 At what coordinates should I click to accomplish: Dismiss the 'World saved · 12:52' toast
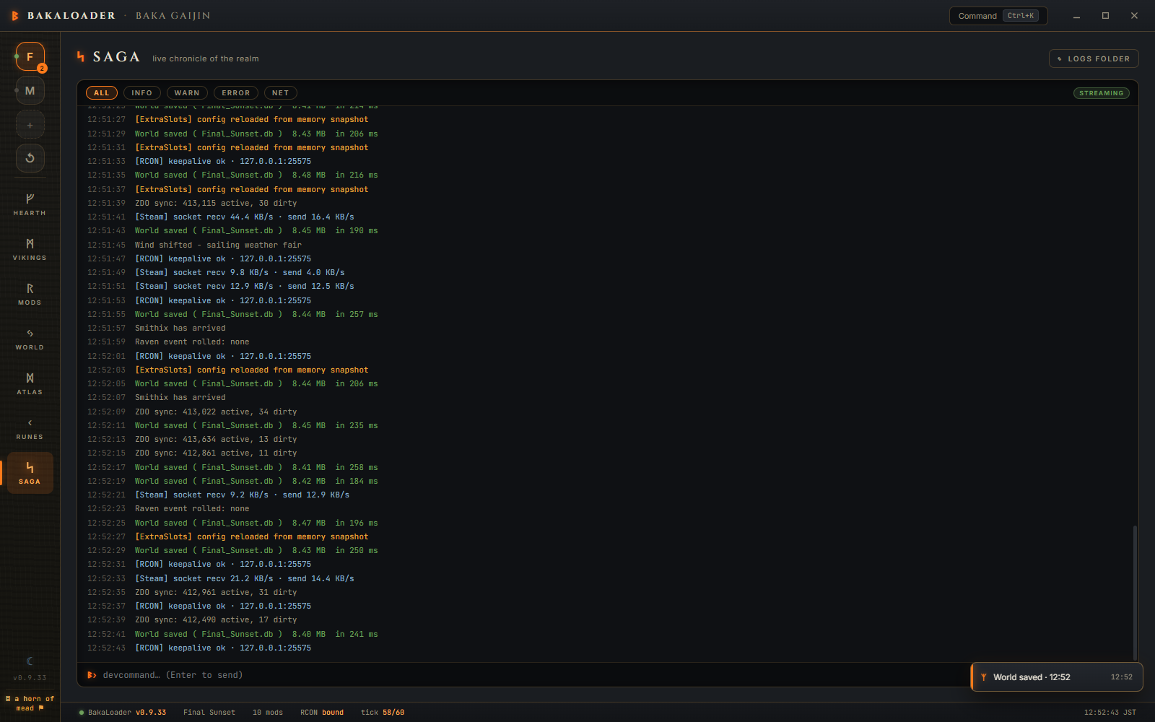[x=1057, y=677]
